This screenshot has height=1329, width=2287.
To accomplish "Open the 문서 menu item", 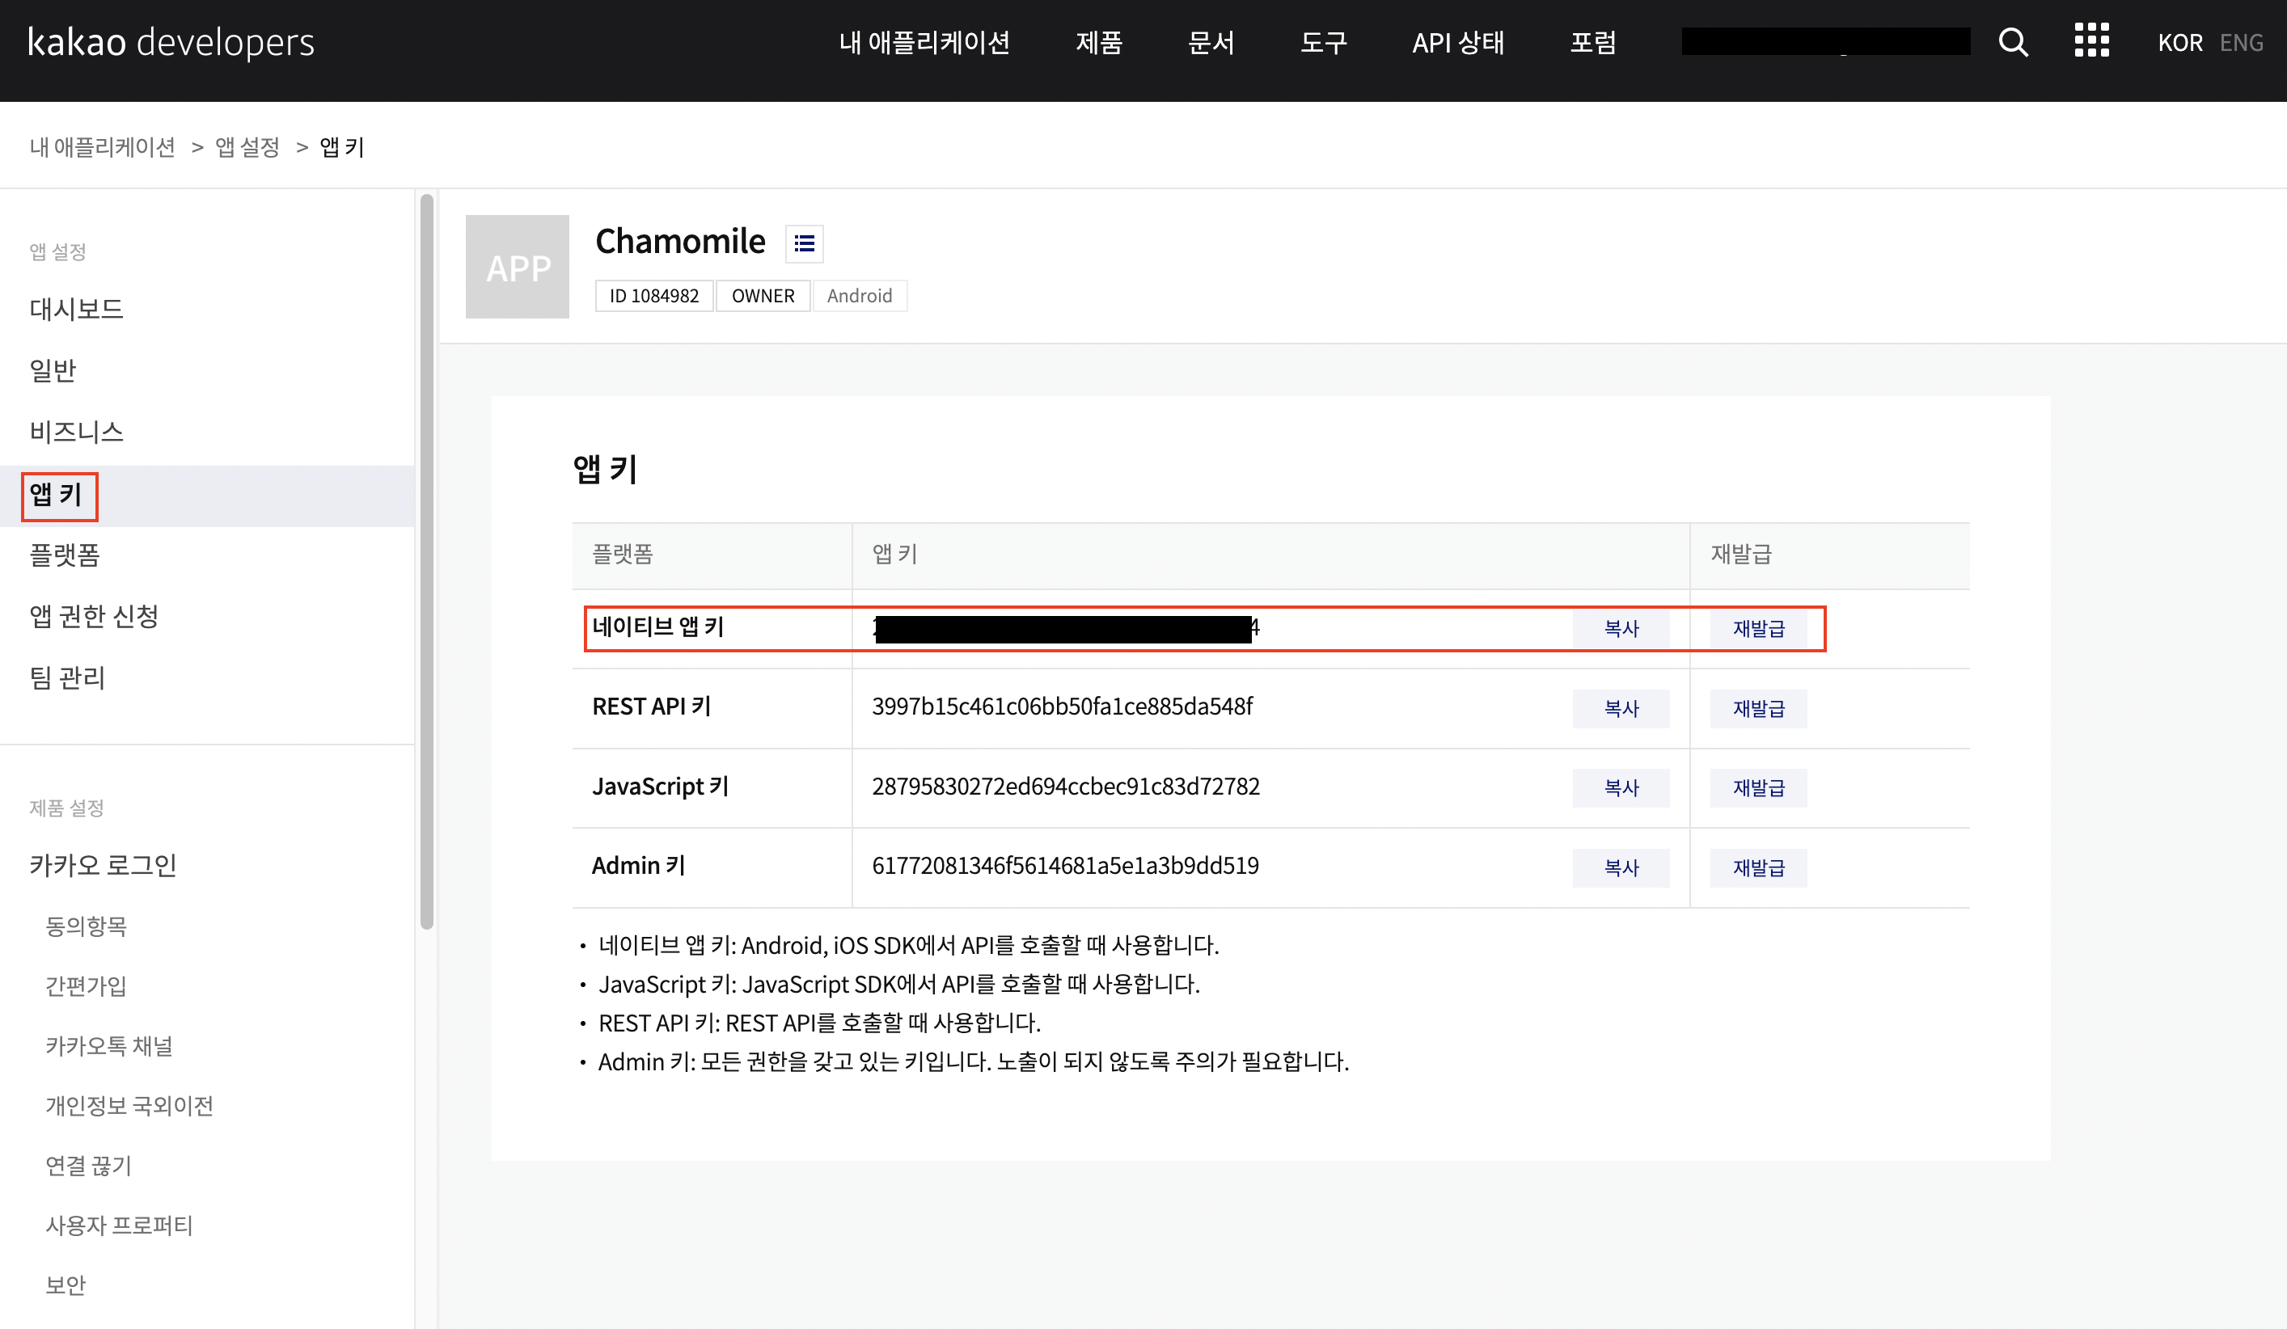I will point(1211,43).
